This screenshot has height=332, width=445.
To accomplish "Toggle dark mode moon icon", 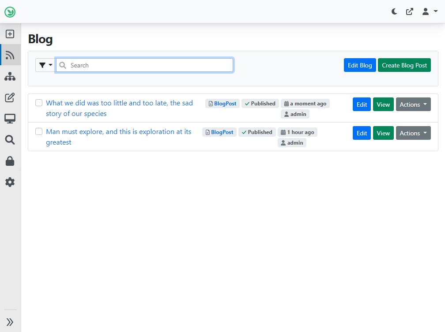I will (x=394, y=11).
